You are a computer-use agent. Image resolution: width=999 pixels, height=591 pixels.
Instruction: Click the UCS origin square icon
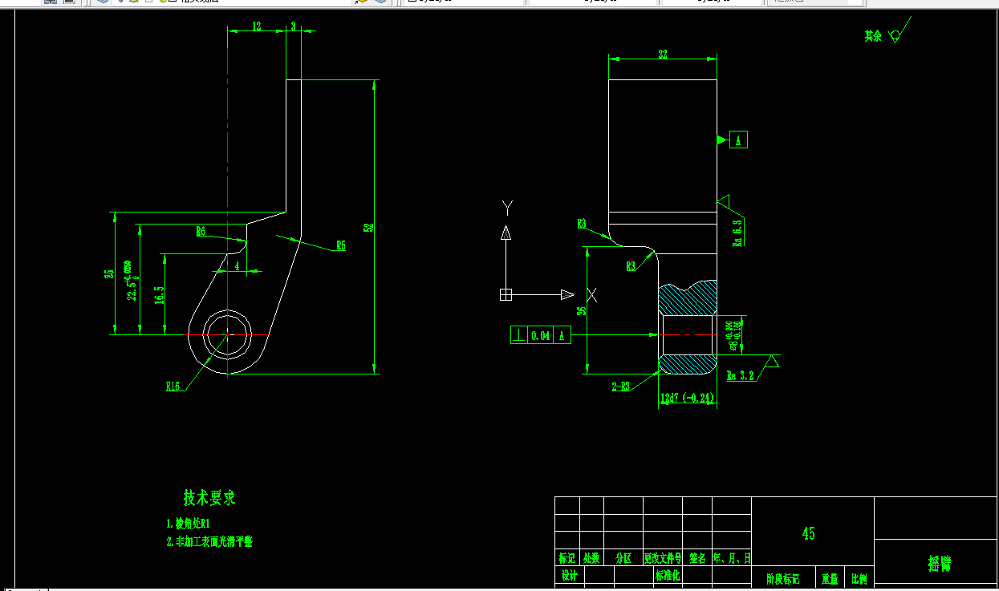506,294
